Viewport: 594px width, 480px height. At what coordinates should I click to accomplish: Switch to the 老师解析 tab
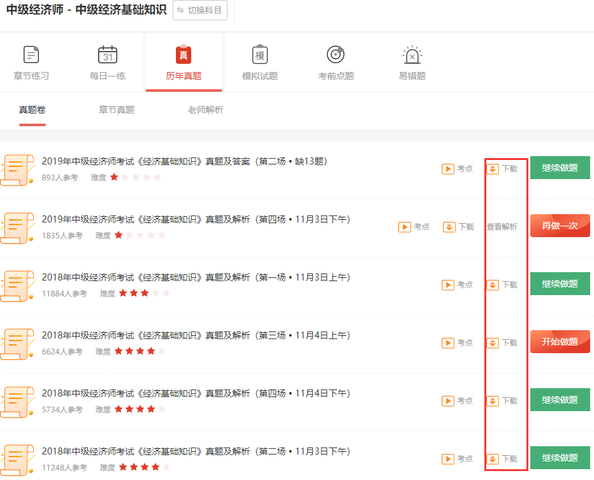(x=205, y=110)
